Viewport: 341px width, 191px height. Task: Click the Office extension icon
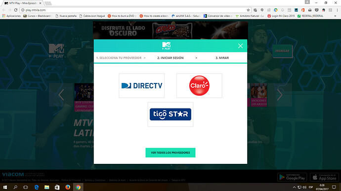[303, 10]
